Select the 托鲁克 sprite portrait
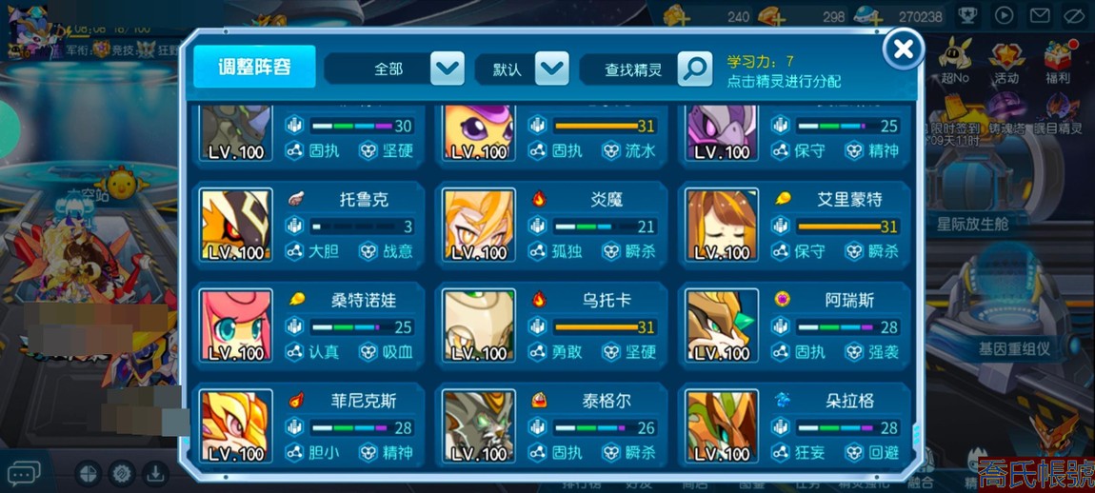This screenshot has height=493, width=1095. [x=235, y=225]
